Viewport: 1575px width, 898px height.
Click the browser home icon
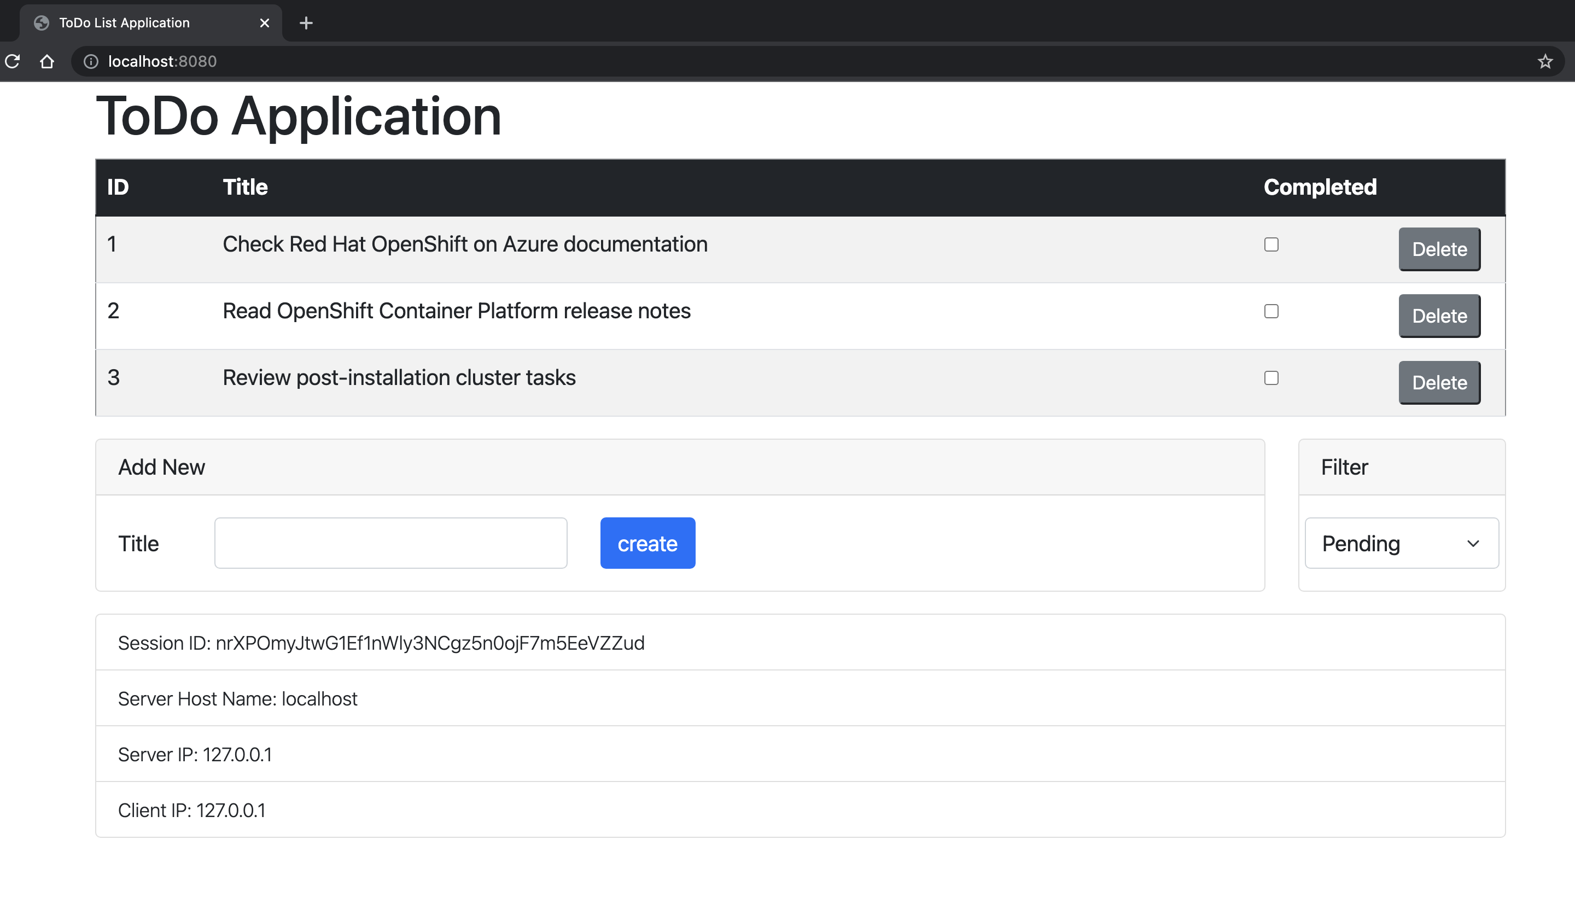[x=48, y=61]
